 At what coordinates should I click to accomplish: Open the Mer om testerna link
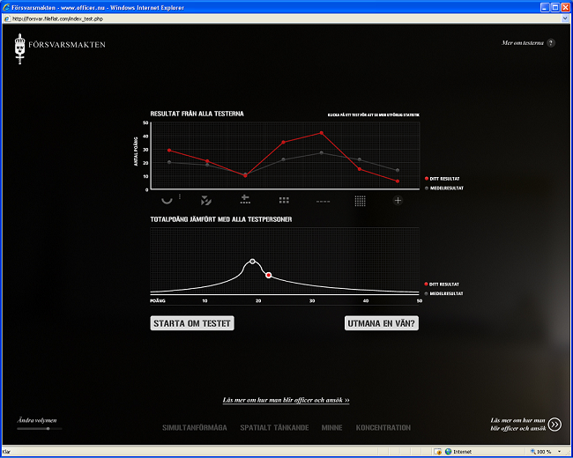coord(523,42)
